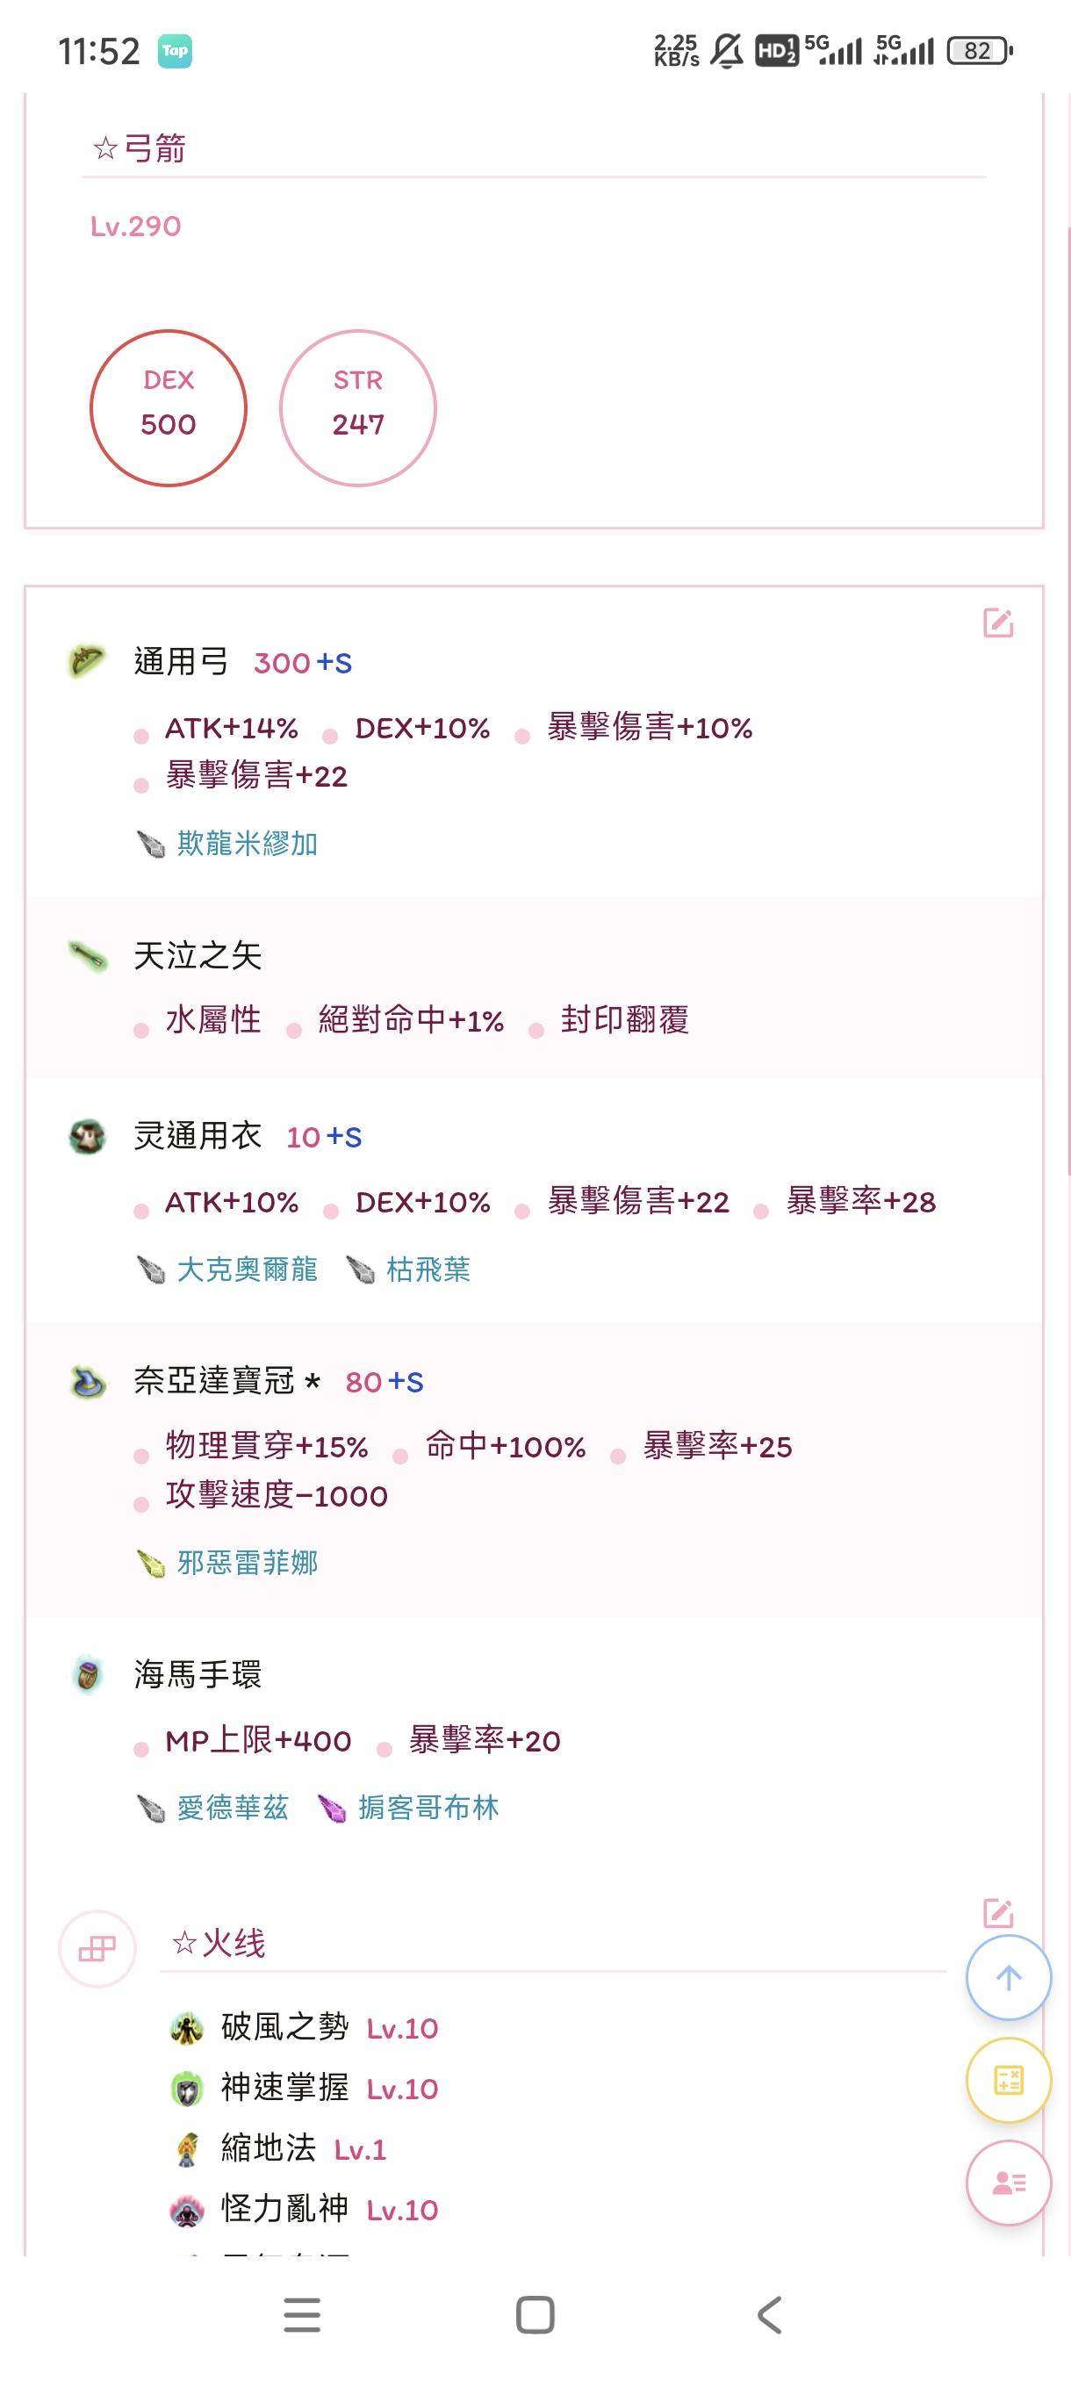Select the STR 247 stat circle
1071x2381 pixels.
357,407
